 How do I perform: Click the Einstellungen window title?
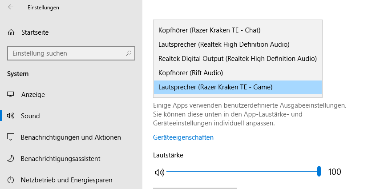[43, 8]
